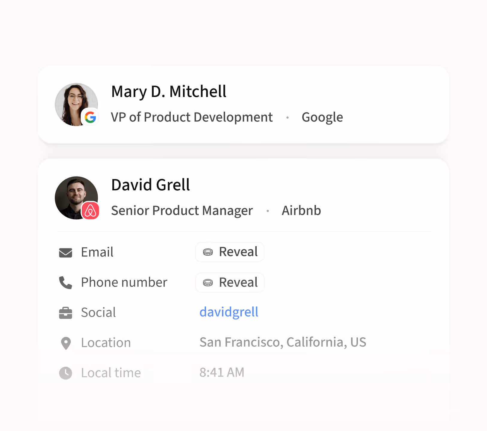Select the name Mary D. Mitchell
This screenshot has width=487, height=431.
point(169,92)
